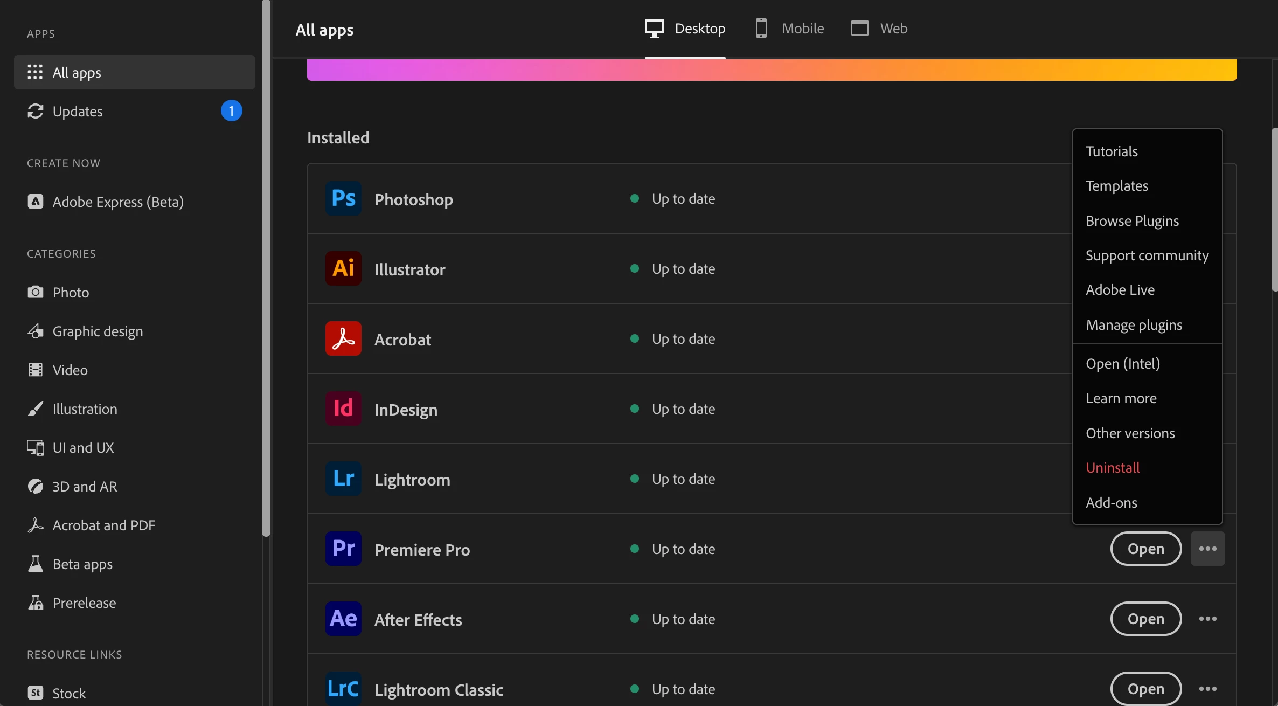Click the Premiere Pro Pr icon

coord(343,549)
